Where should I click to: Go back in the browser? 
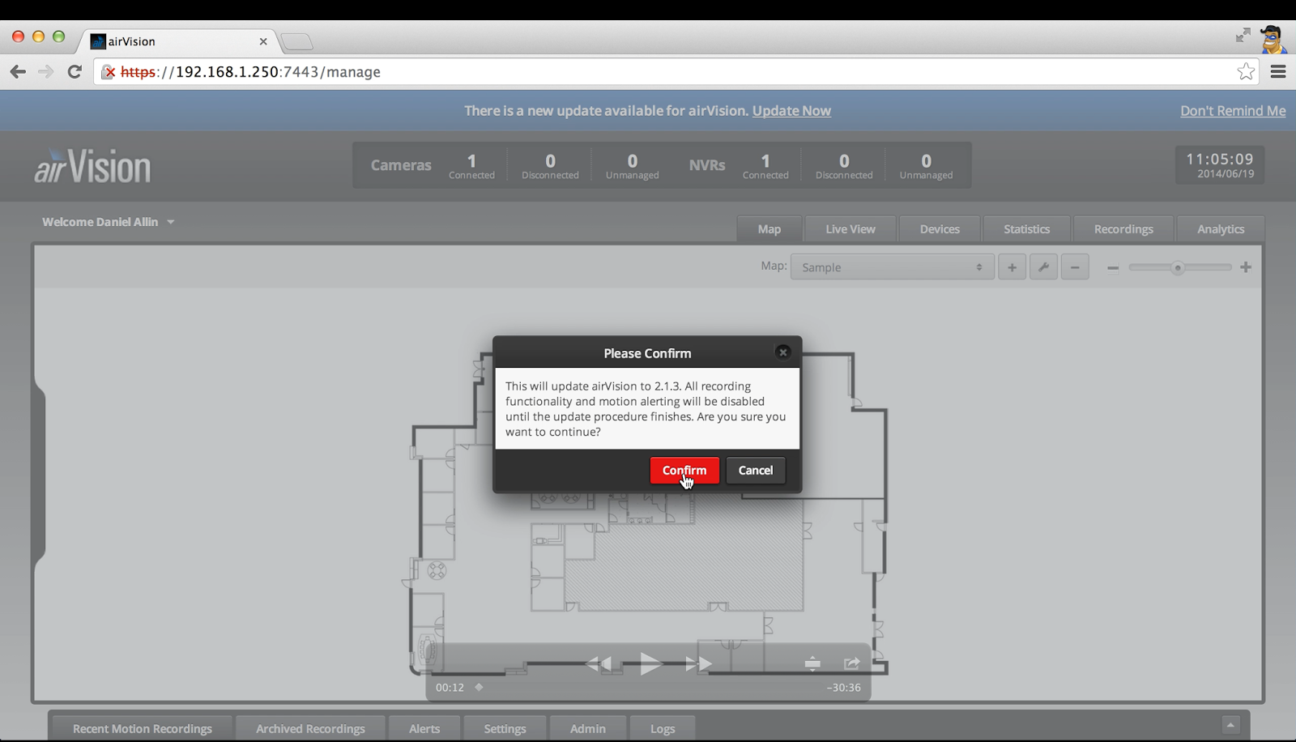pos(18,72)
